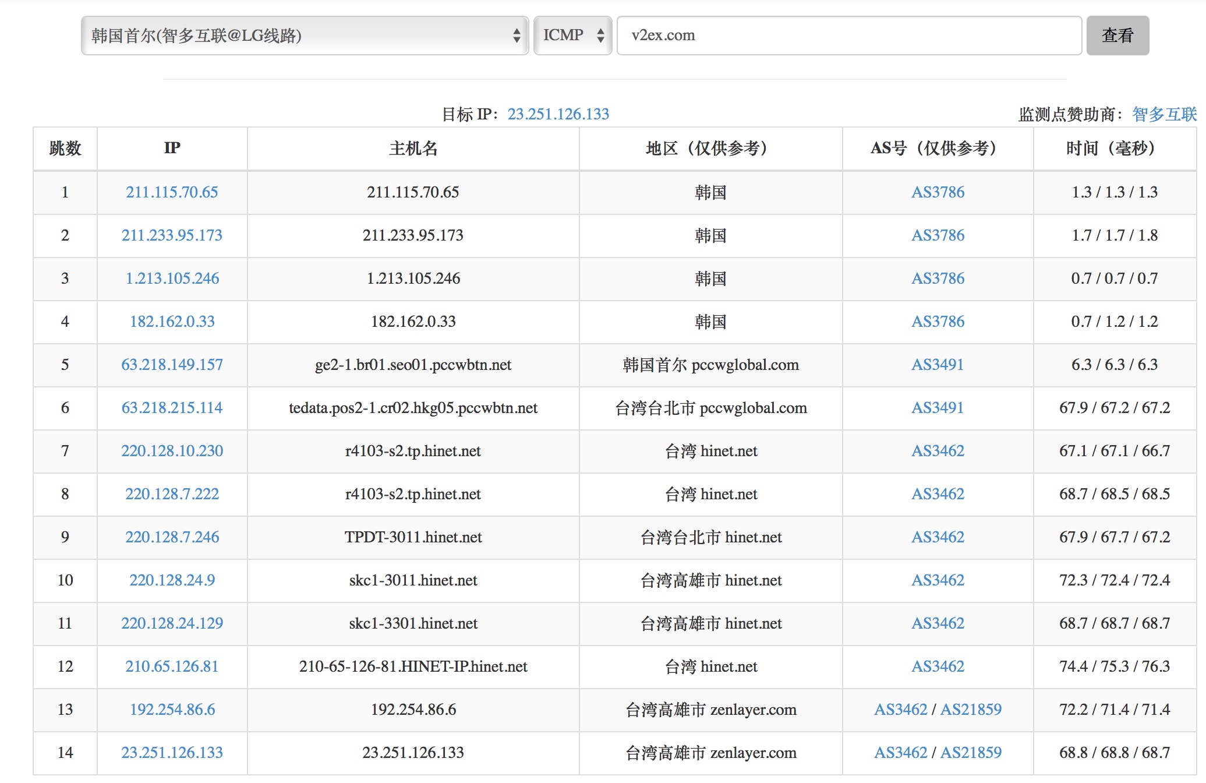Open the ICMP protocol dropdown
This screenshot has width=1206, height=783.
point(572,36)
